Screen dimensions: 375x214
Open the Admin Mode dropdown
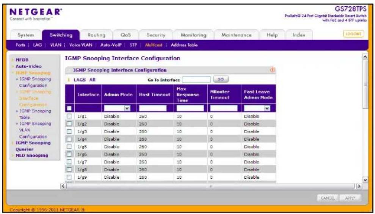pos(117,108)
